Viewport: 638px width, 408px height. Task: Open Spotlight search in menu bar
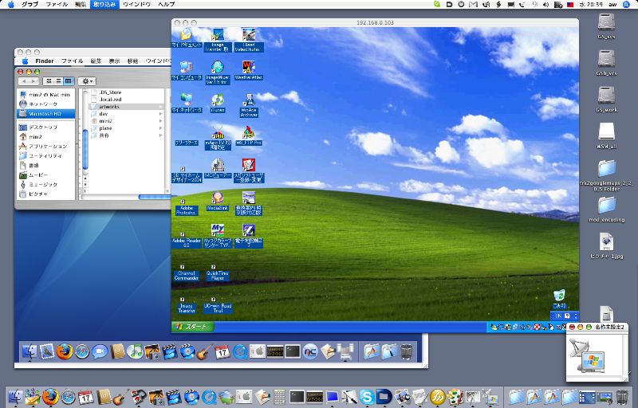point(626,5)
